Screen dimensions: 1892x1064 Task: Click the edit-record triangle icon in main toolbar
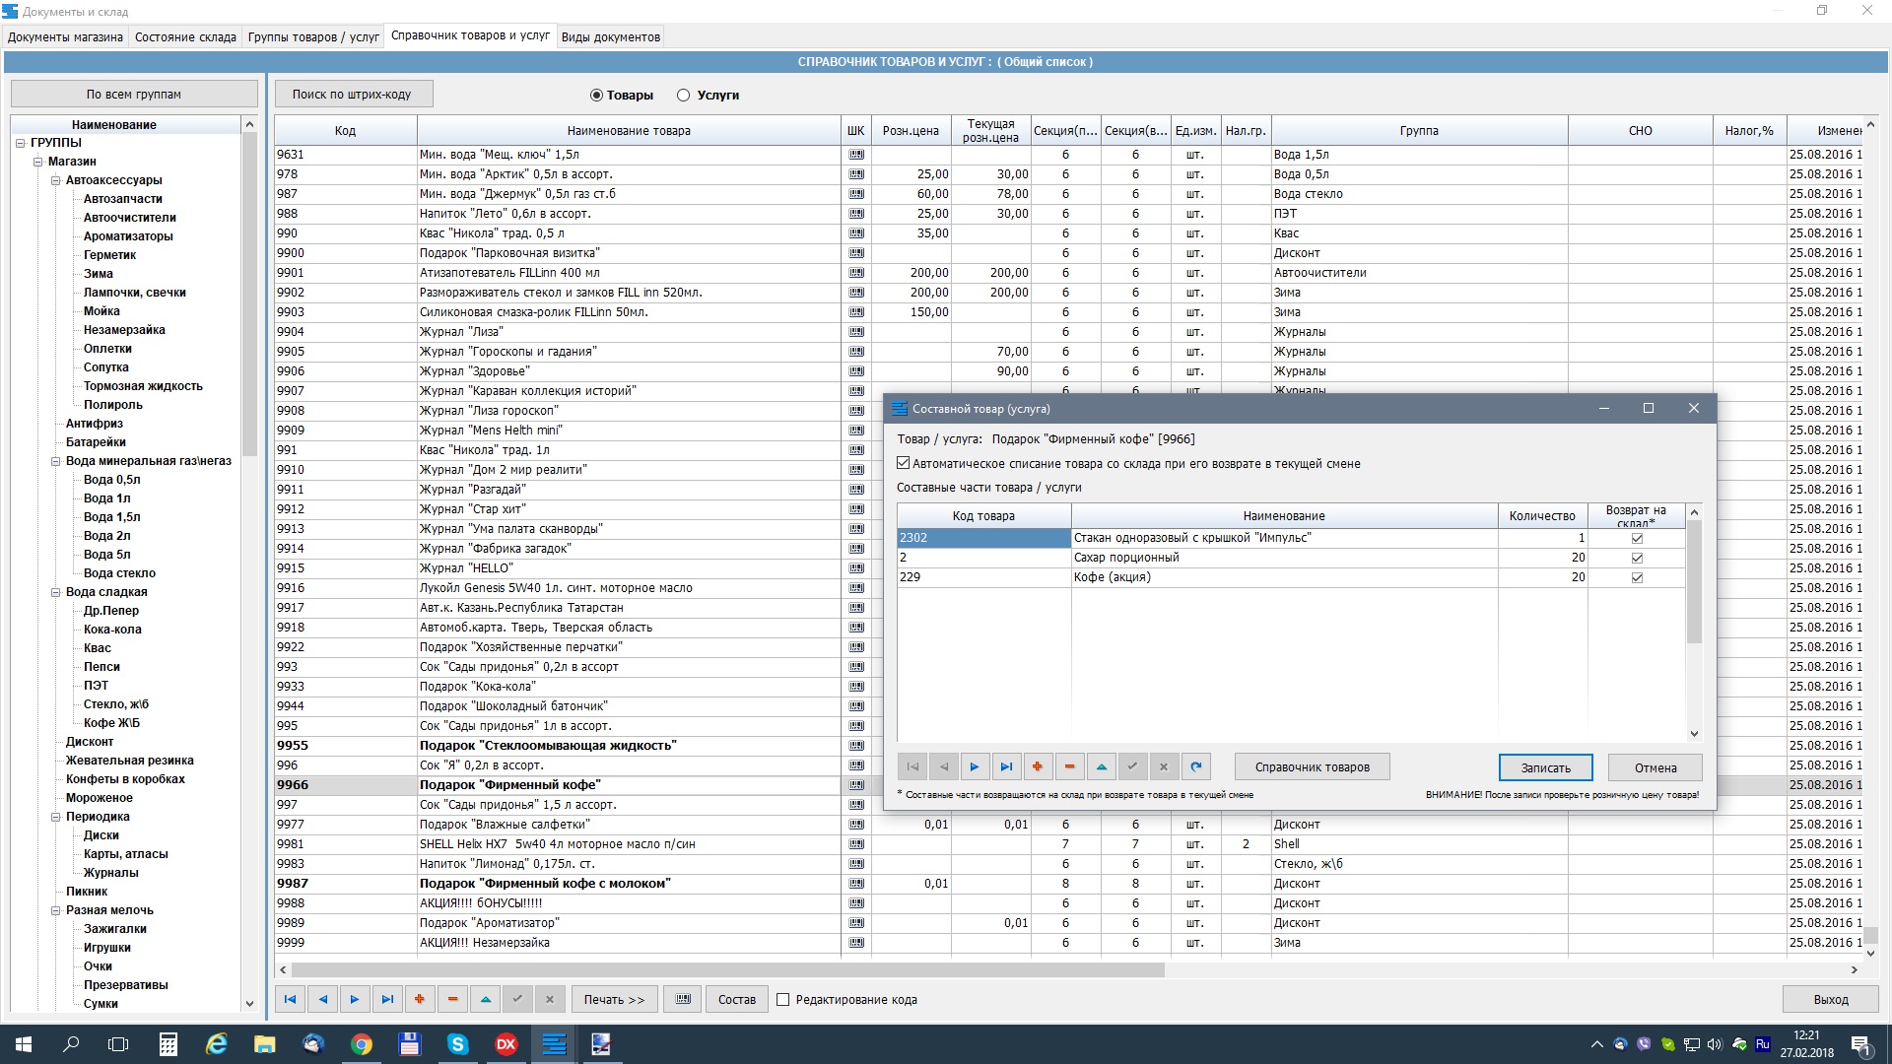485,999
